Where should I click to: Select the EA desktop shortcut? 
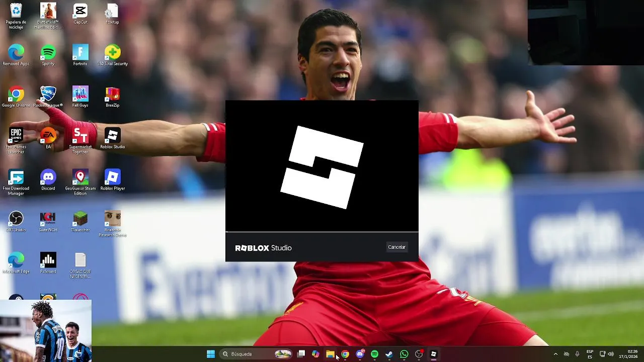coord(48,138)
